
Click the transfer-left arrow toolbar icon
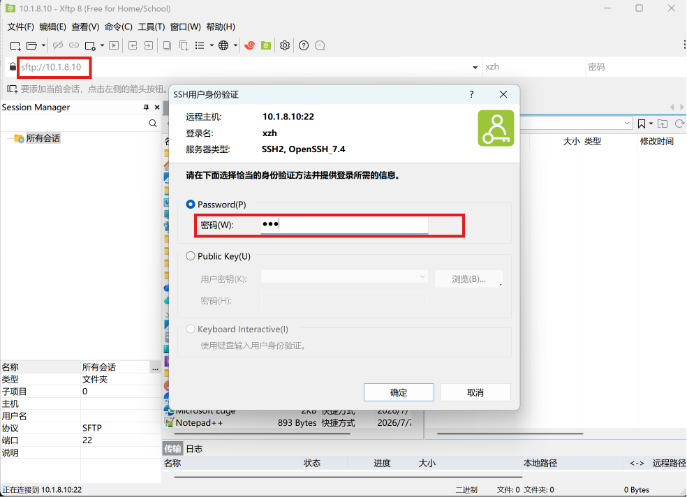133,45
